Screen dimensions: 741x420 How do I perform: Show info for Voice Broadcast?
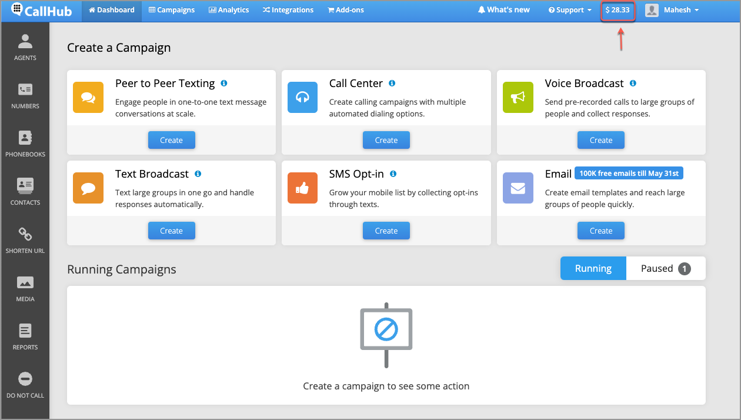pos(633,84)
